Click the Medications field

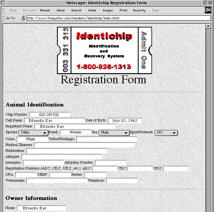(x=67, y=151)
